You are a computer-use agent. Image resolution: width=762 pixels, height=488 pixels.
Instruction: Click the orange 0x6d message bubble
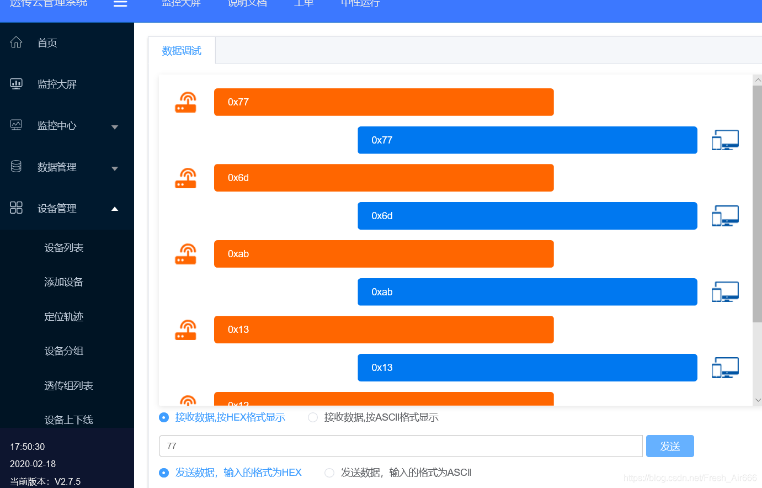pos(384,178)
